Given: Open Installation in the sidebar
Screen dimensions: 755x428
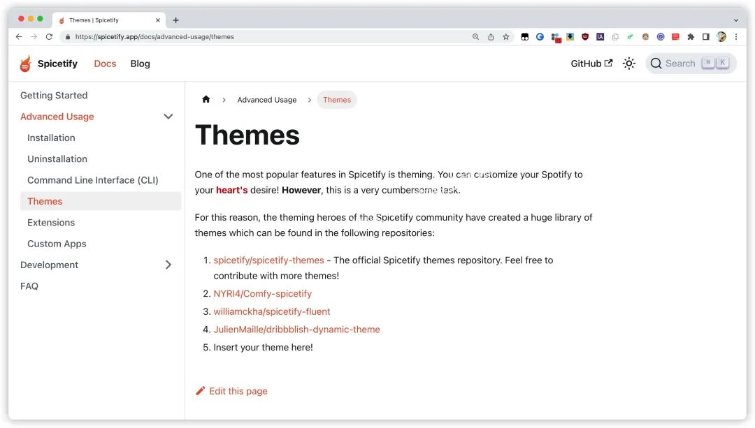Looking at the screenshot, I should pos(51,138).
